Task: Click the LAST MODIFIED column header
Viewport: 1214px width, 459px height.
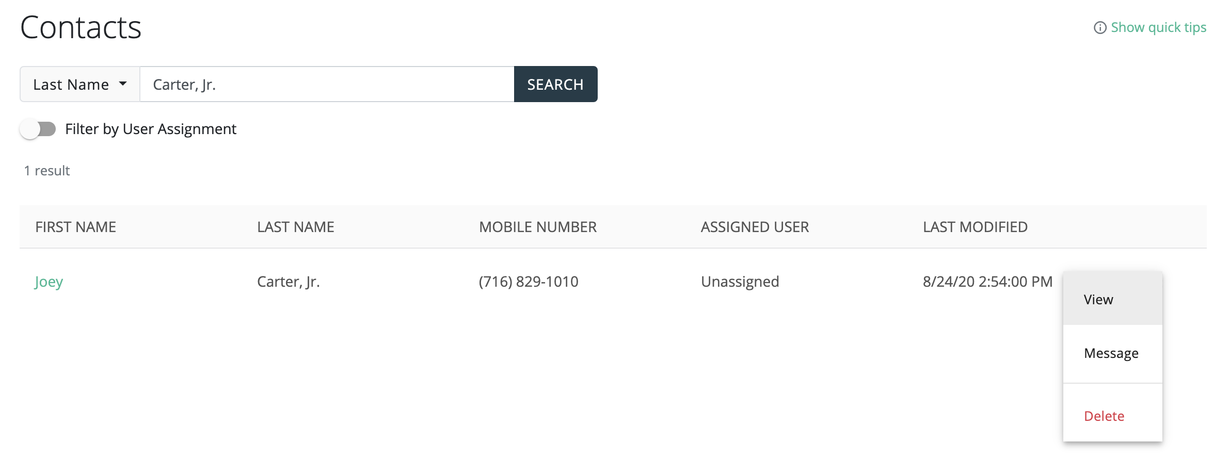Action: 975,227
